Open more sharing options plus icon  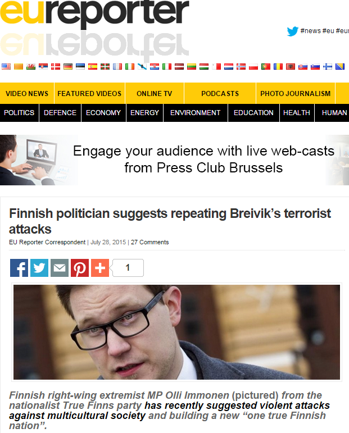(x=100, y=267)
